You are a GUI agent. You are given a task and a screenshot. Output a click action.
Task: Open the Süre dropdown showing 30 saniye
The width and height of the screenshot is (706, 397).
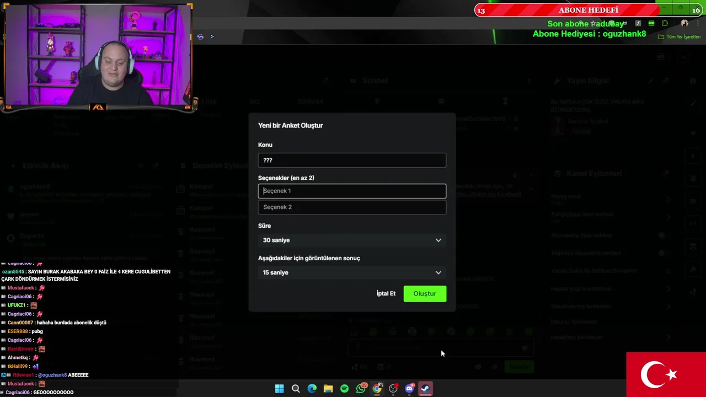tap(352, 240)
